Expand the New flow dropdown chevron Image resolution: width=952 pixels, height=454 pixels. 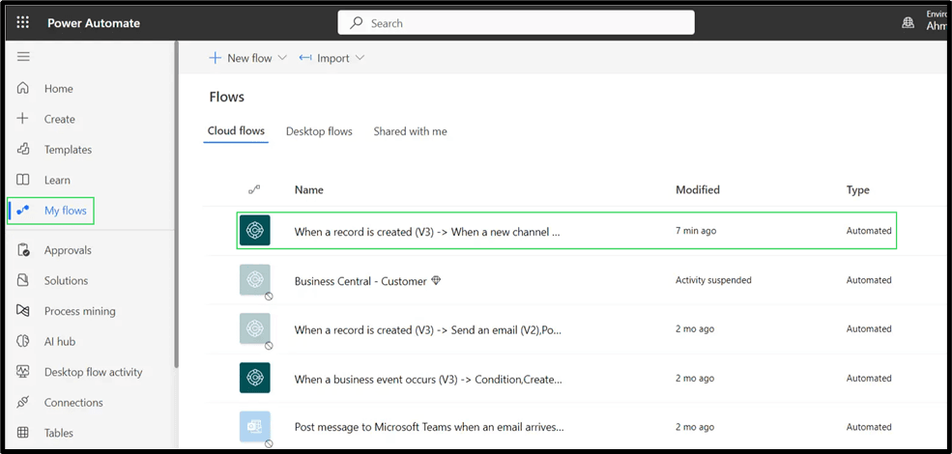[282, 58]
